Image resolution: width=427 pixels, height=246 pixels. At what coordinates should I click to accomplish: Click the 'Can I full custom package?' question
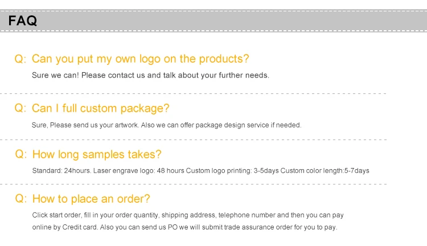point(100,108)
